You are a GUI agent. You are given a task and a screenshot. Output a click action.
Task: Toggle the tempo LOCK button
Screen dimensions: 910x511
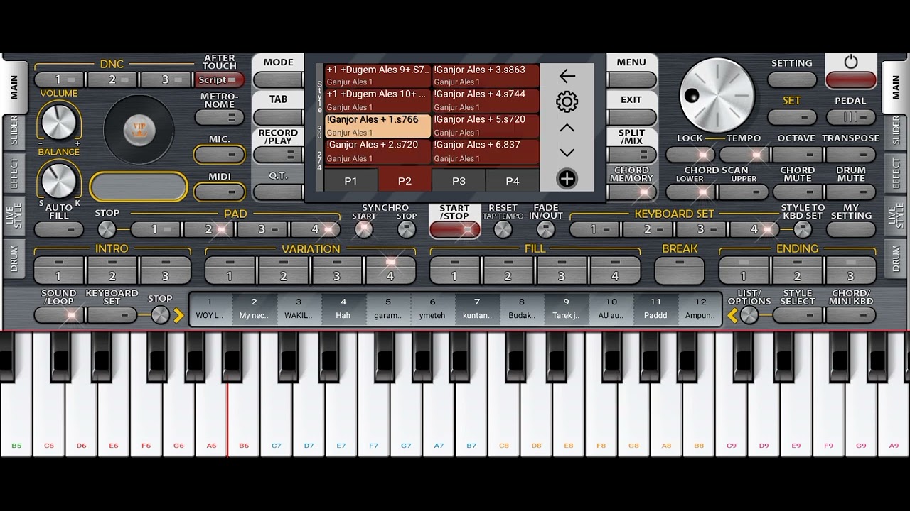[x=690, y=154]
